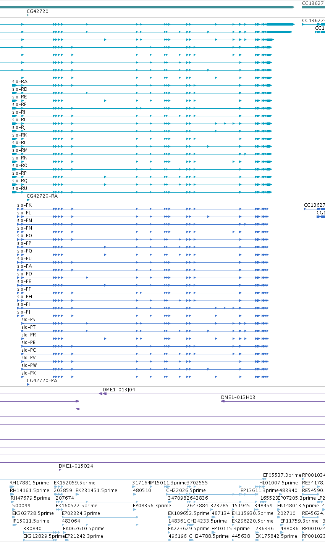The width and height of the screenshot is (325, 542).
Task: Click the slo-RI transcript label
Action: [19, 120]
